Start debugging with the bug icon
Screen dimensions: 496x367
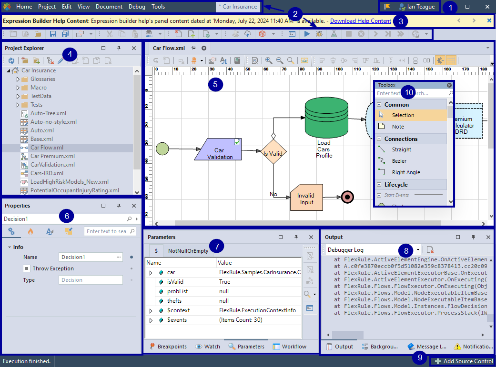click(319, 34)
